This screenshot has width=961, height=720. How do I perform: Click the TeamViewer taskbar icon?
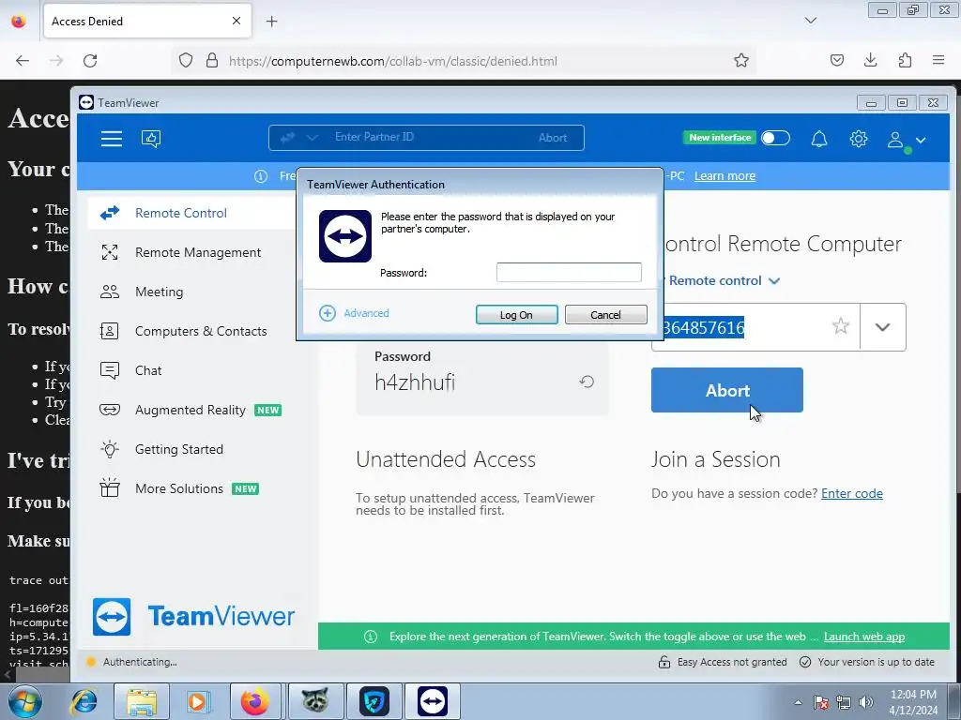(x=432, y=701)
